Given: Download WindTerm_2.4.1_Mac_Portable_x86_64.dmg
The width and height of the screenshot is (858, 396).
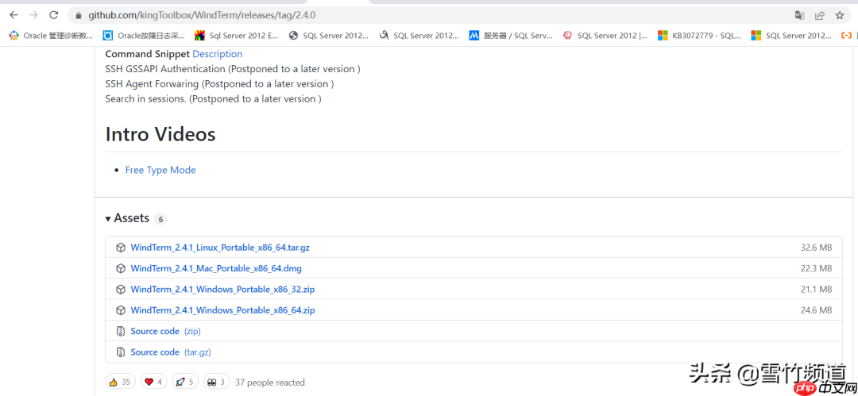Looking at the screenshot, I should pos(216,268).
